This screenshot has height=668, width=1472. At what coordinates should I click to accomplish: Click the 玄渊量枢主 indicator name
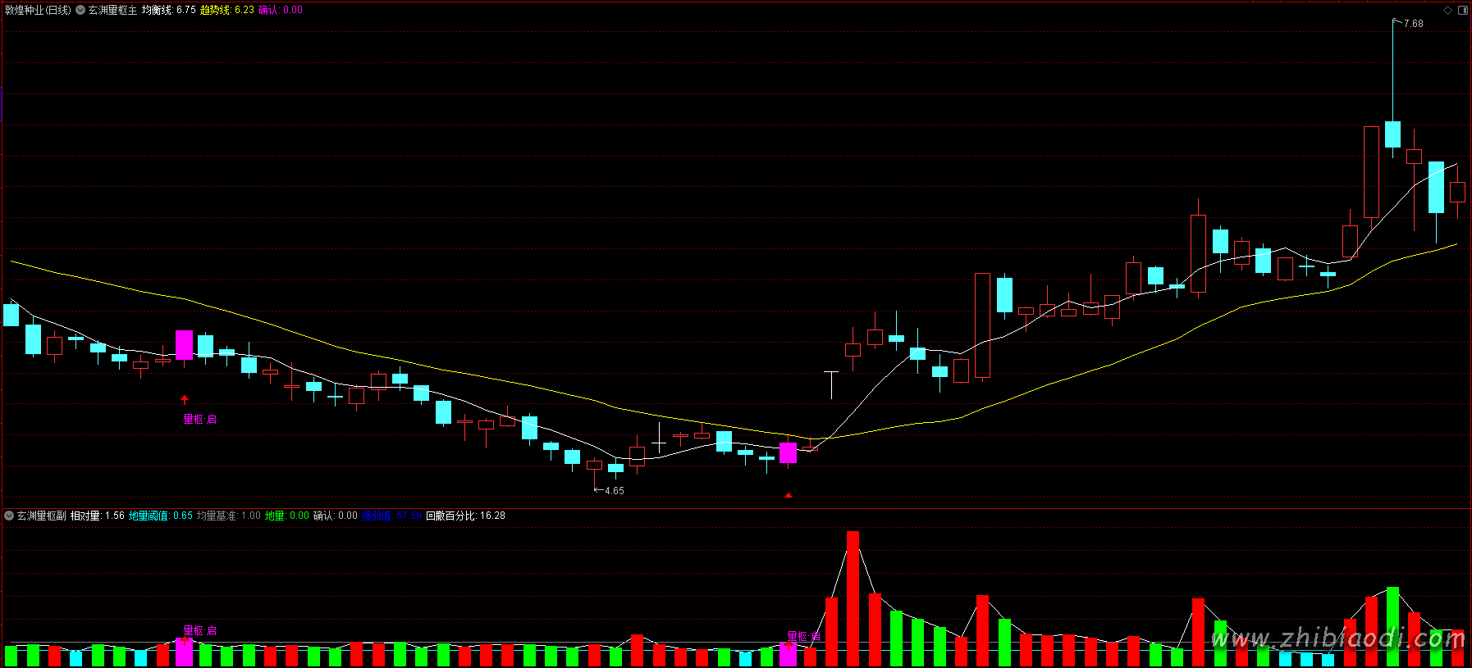[x=113, y=10]
